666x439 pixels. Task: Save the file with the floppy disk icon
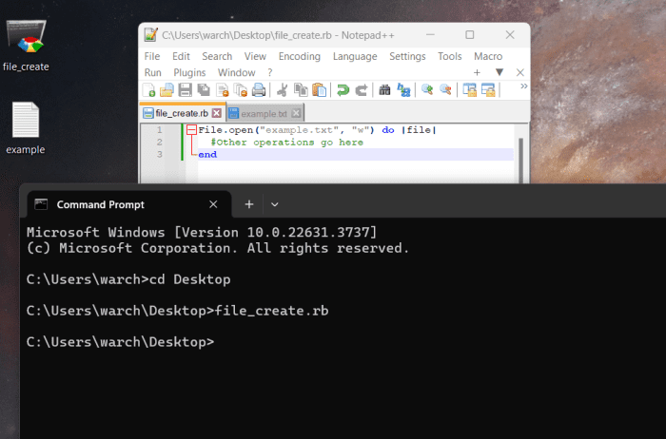click(185, 90)
